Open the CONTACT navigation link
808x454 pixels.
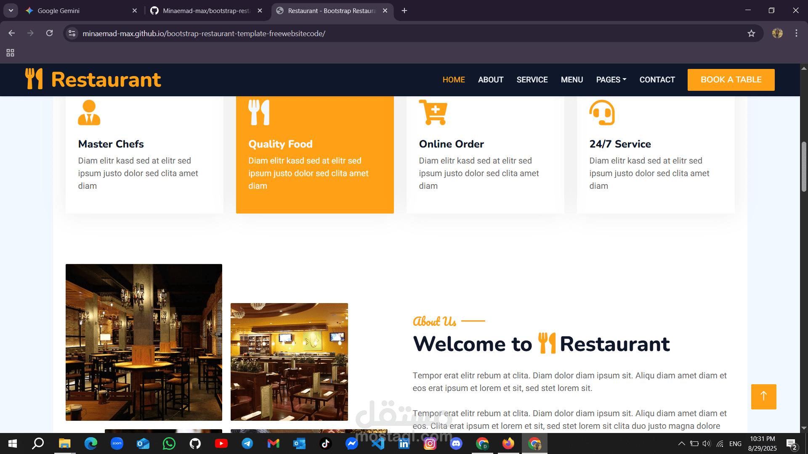(657, 79)
